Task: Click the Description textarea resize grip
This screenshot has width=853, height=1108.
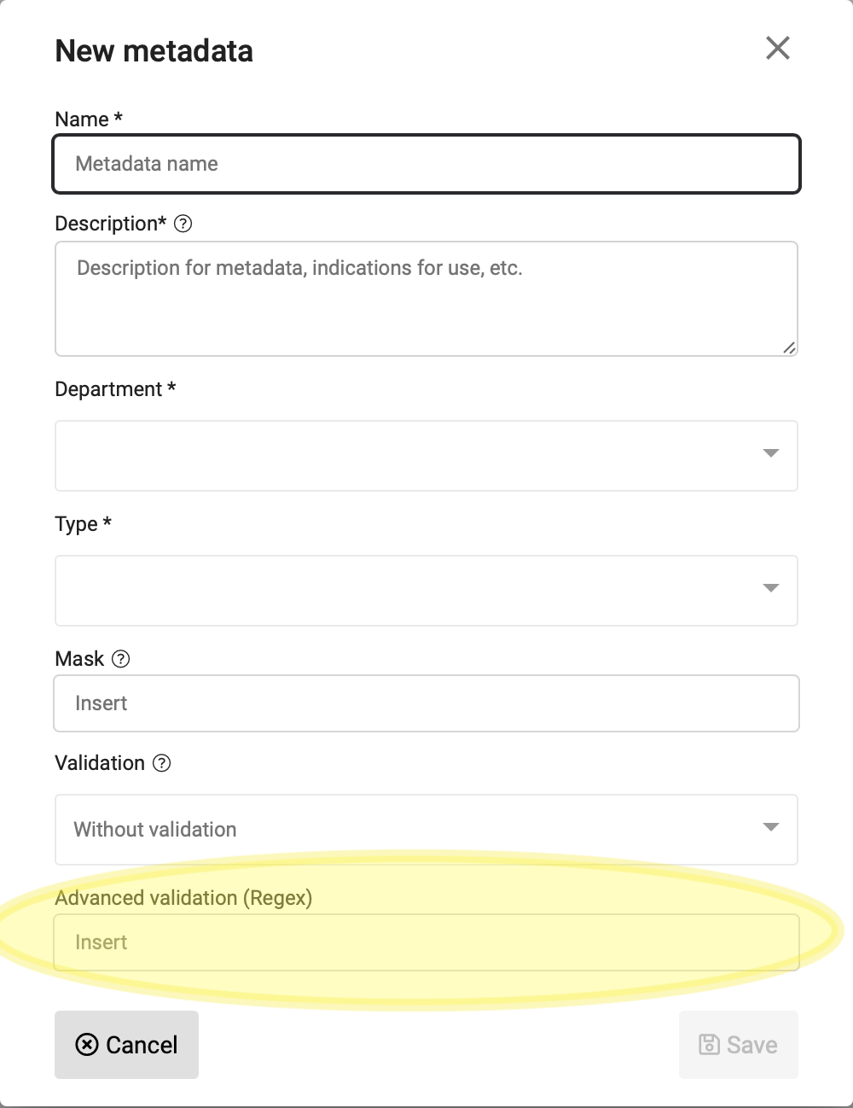Action: (789, 347)
